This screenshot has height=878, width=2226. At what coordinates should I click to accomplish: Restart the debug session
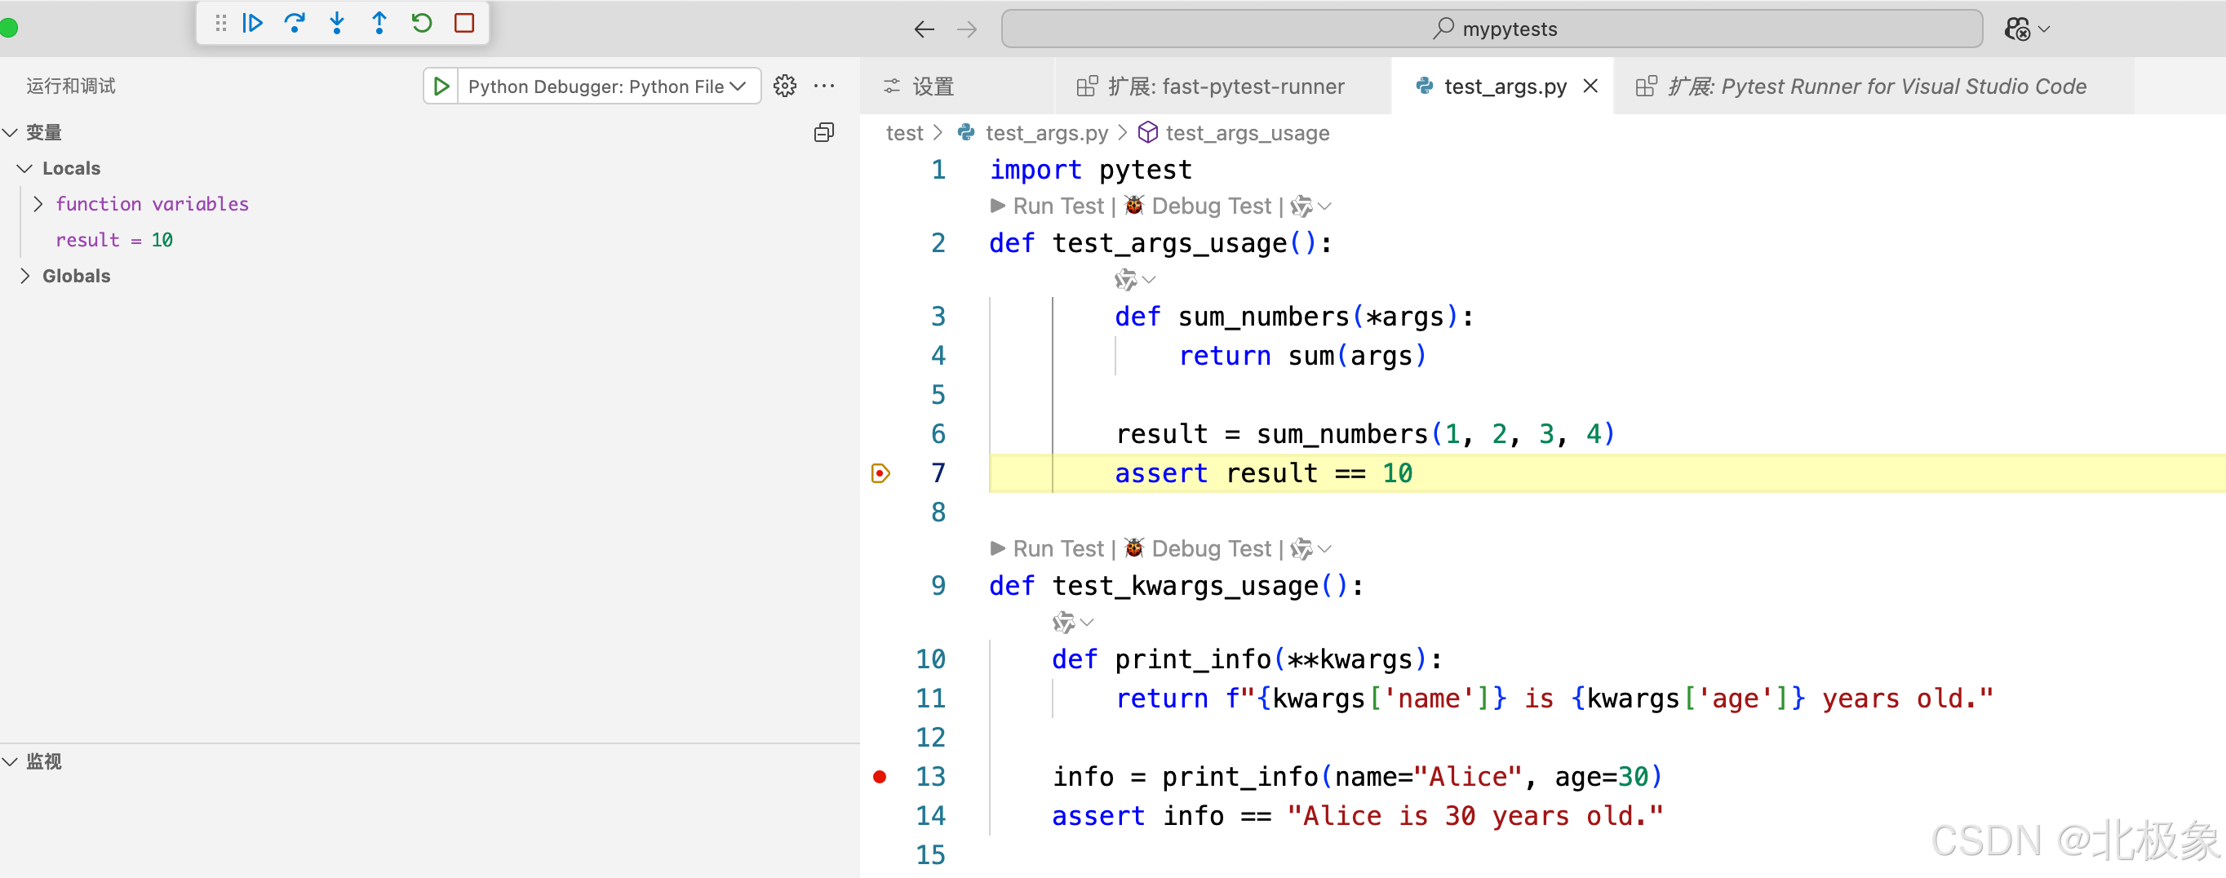point(422,24)
